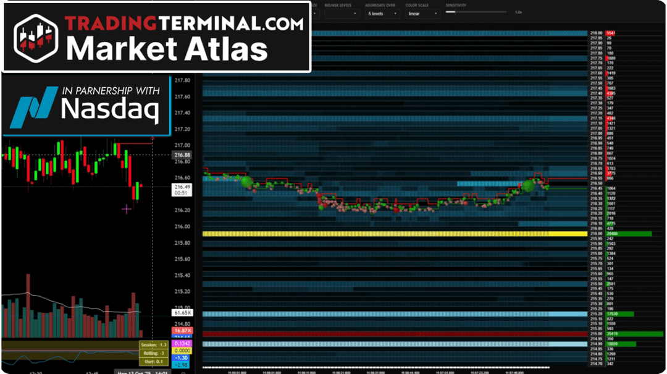
Task: Select the yellow 216.00 liquidity band
Action: (x=395, y=234)
